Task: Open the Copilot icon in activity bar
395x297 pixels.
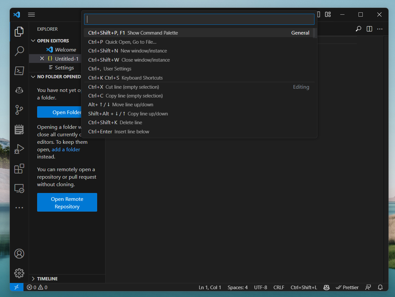Action: point(19,90)
